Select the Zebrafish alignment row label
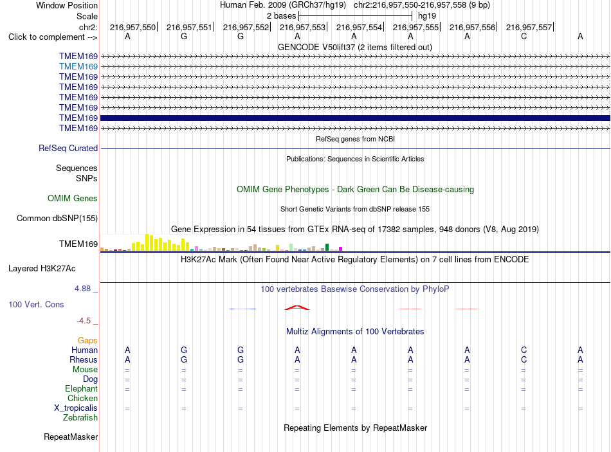 (x=80, y=418)
